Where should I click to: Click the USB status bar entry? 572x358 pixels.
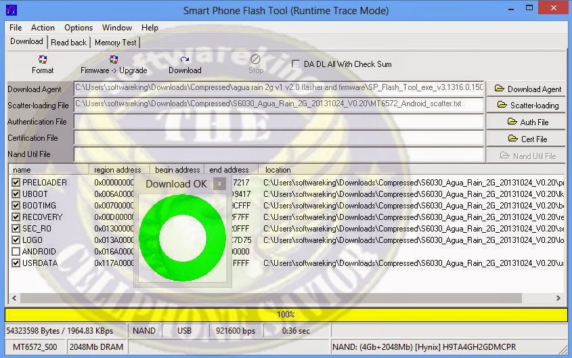click(184, 331)
